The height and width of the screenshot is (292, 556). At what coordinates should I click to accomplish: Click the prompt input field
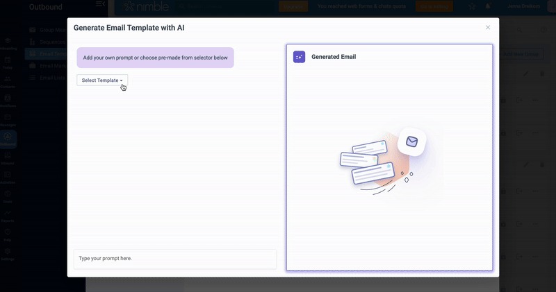click(175, 259)
